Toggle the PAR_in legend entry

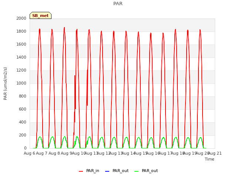coord(89,171)
